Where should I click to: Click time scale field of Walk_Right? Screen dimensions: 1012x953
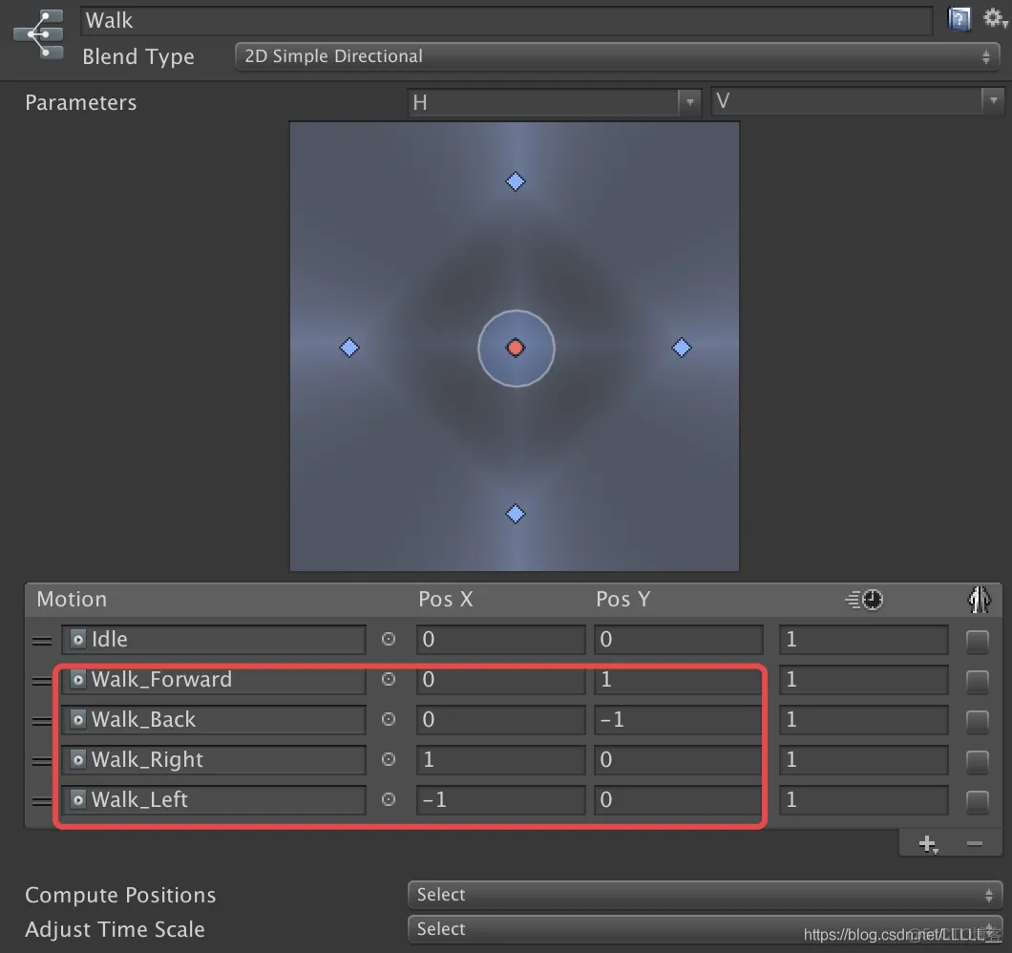[x=864, y=759]
